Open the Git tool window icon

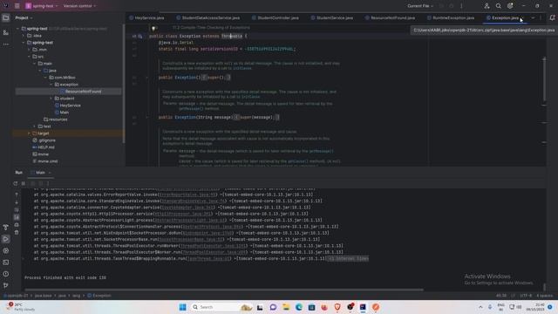click(x=6, y=285)
